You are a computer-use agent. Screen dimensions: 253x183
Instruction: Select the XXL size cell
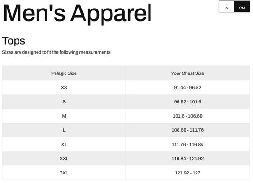click(x=64, y=158)
